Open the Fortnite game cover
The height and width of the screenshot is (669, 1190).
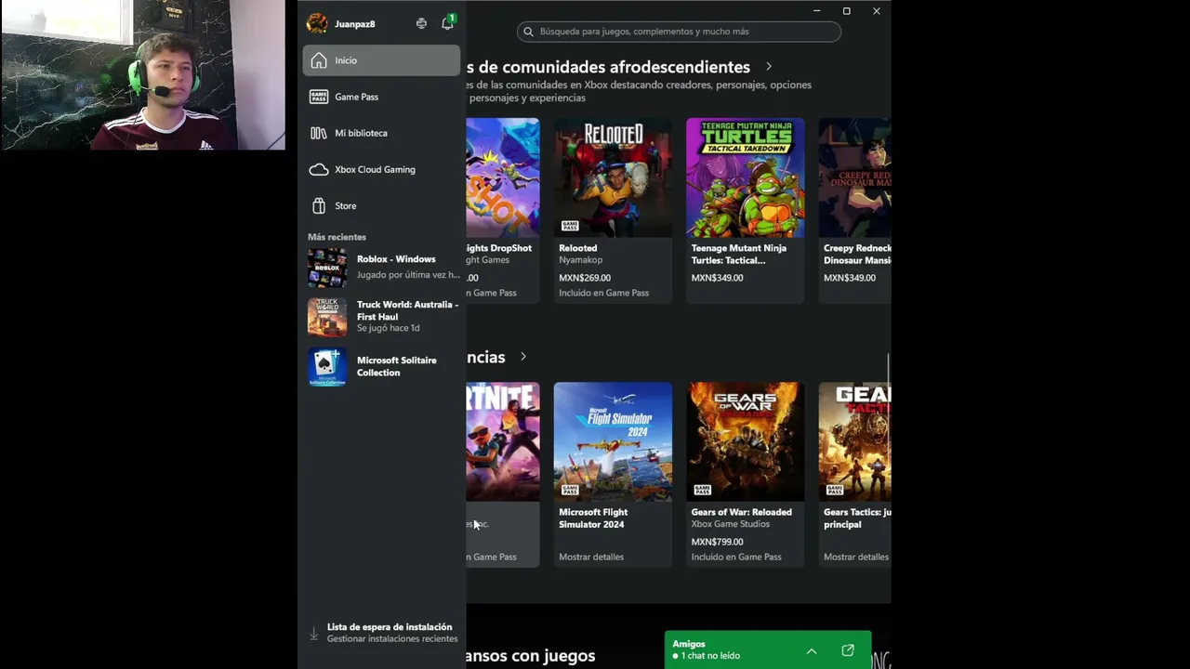pyautogui.click(x=503, y=441)
